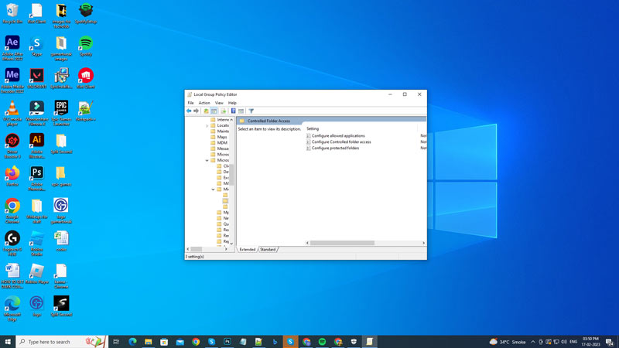The height and width of the screenshot is (348, 619).
Task: Open the Action menu
Action: point(204,103)
